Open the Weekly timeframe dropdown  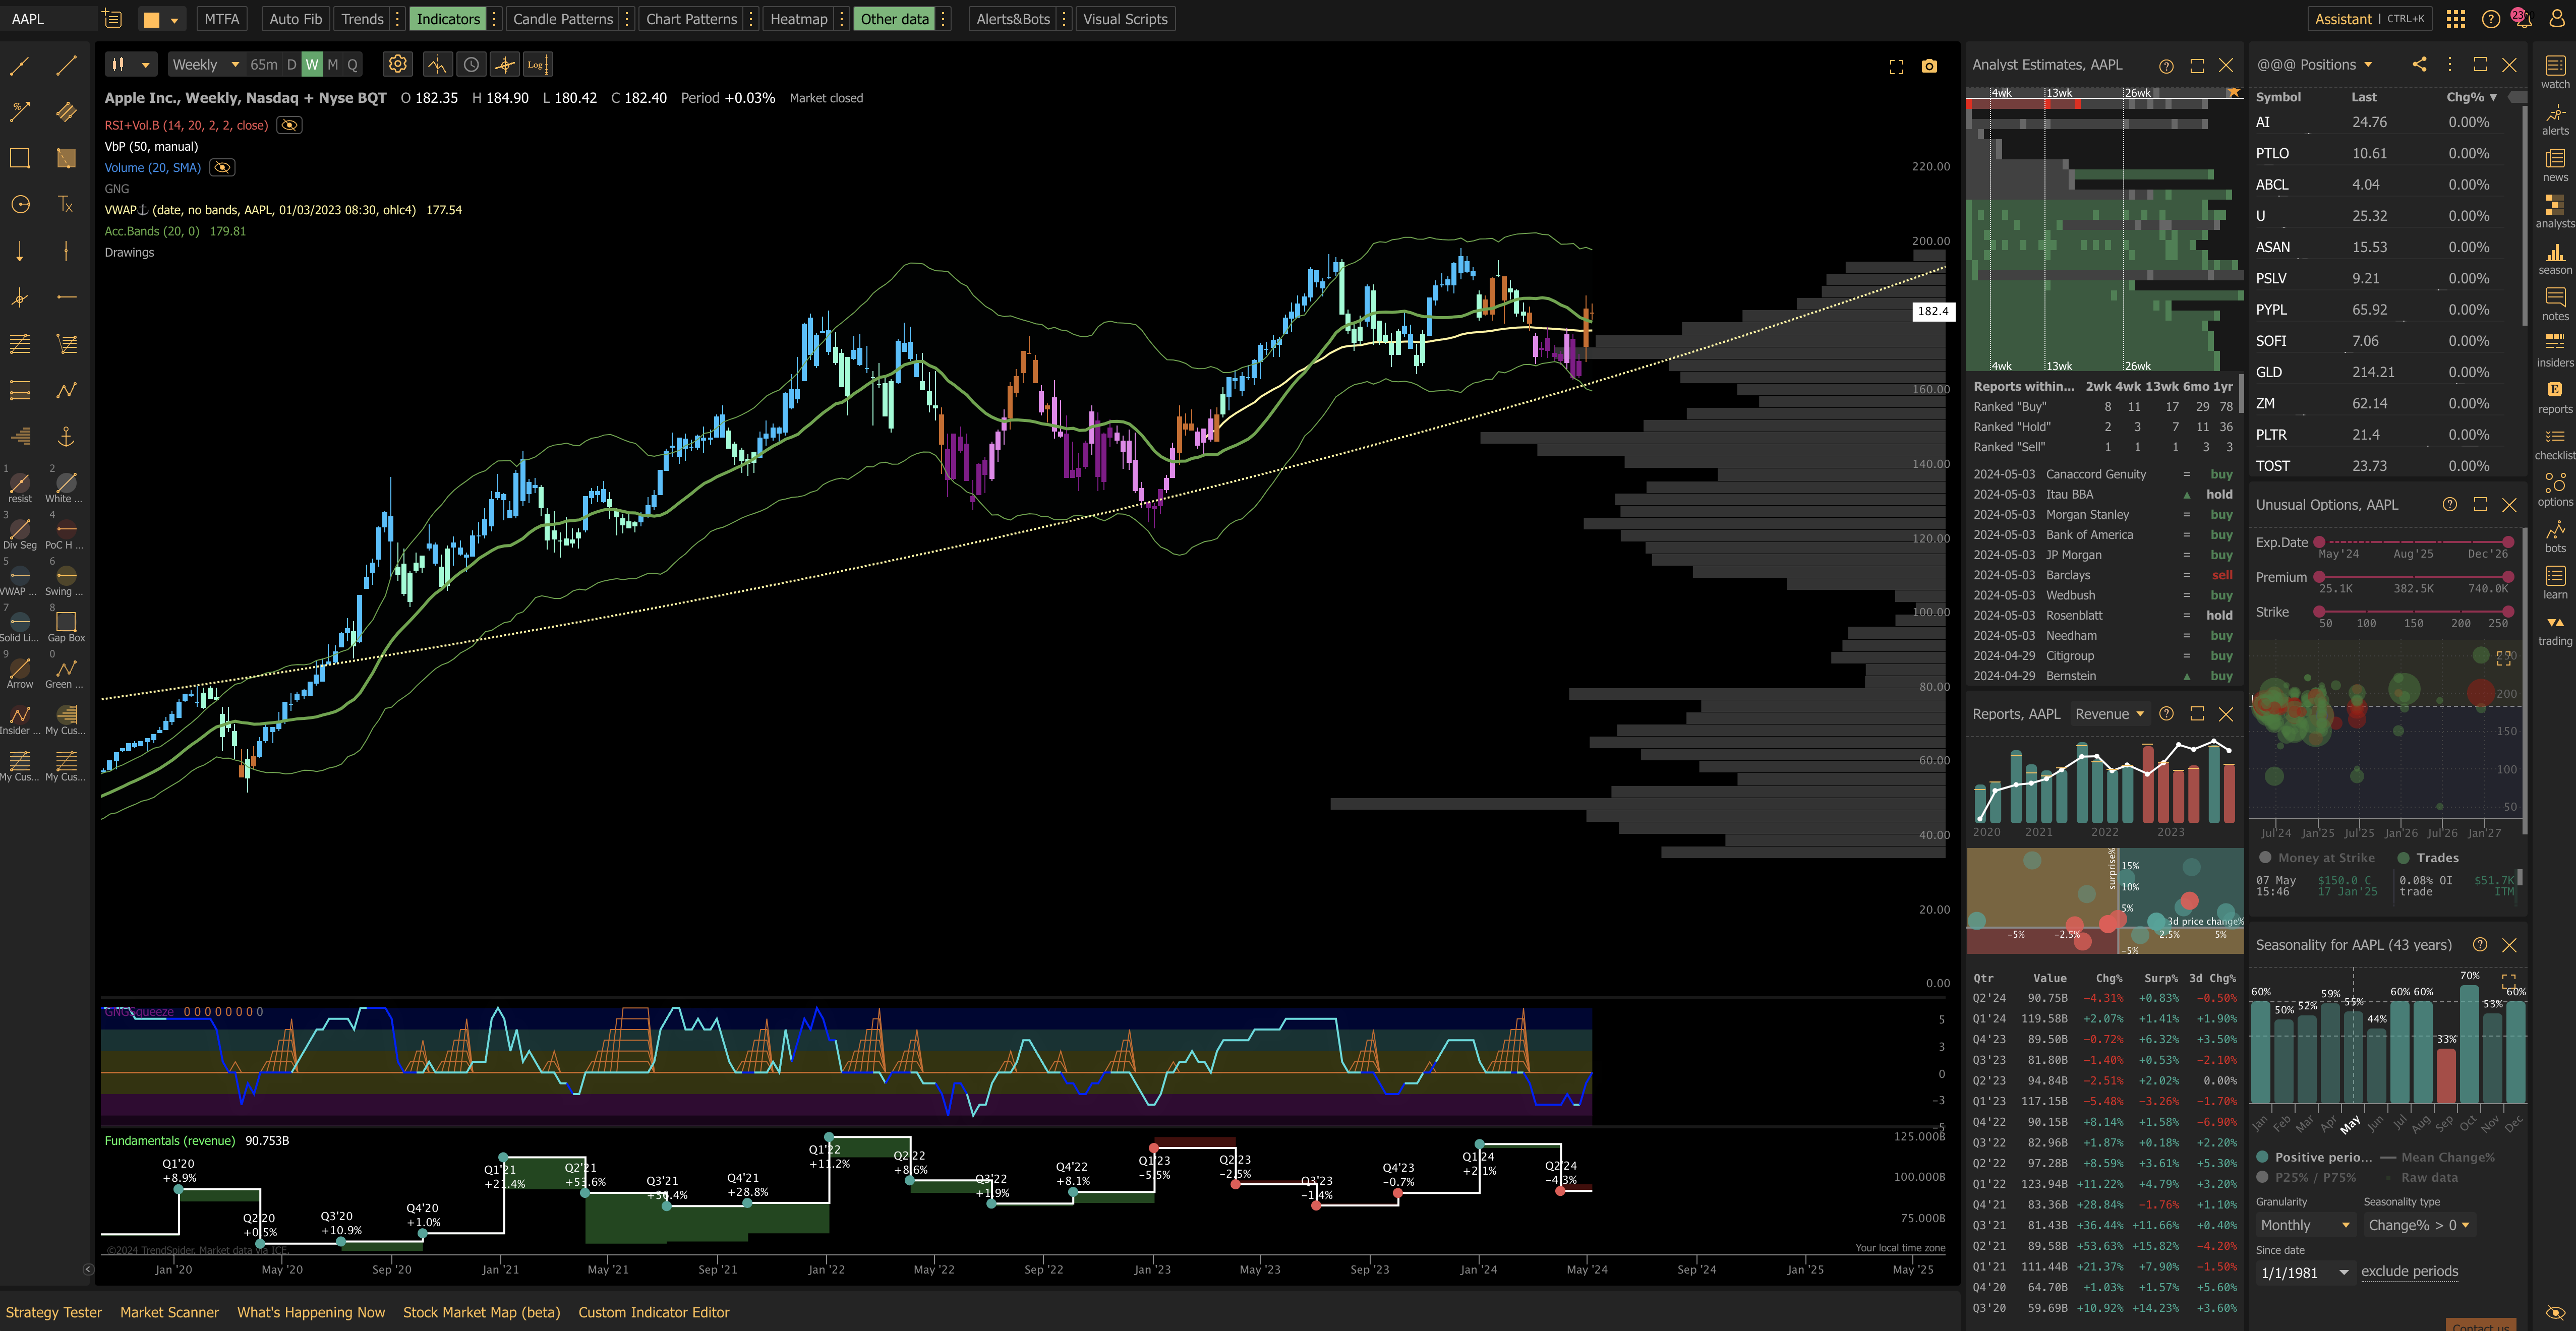pyautogui.click(x=206, y=65)
